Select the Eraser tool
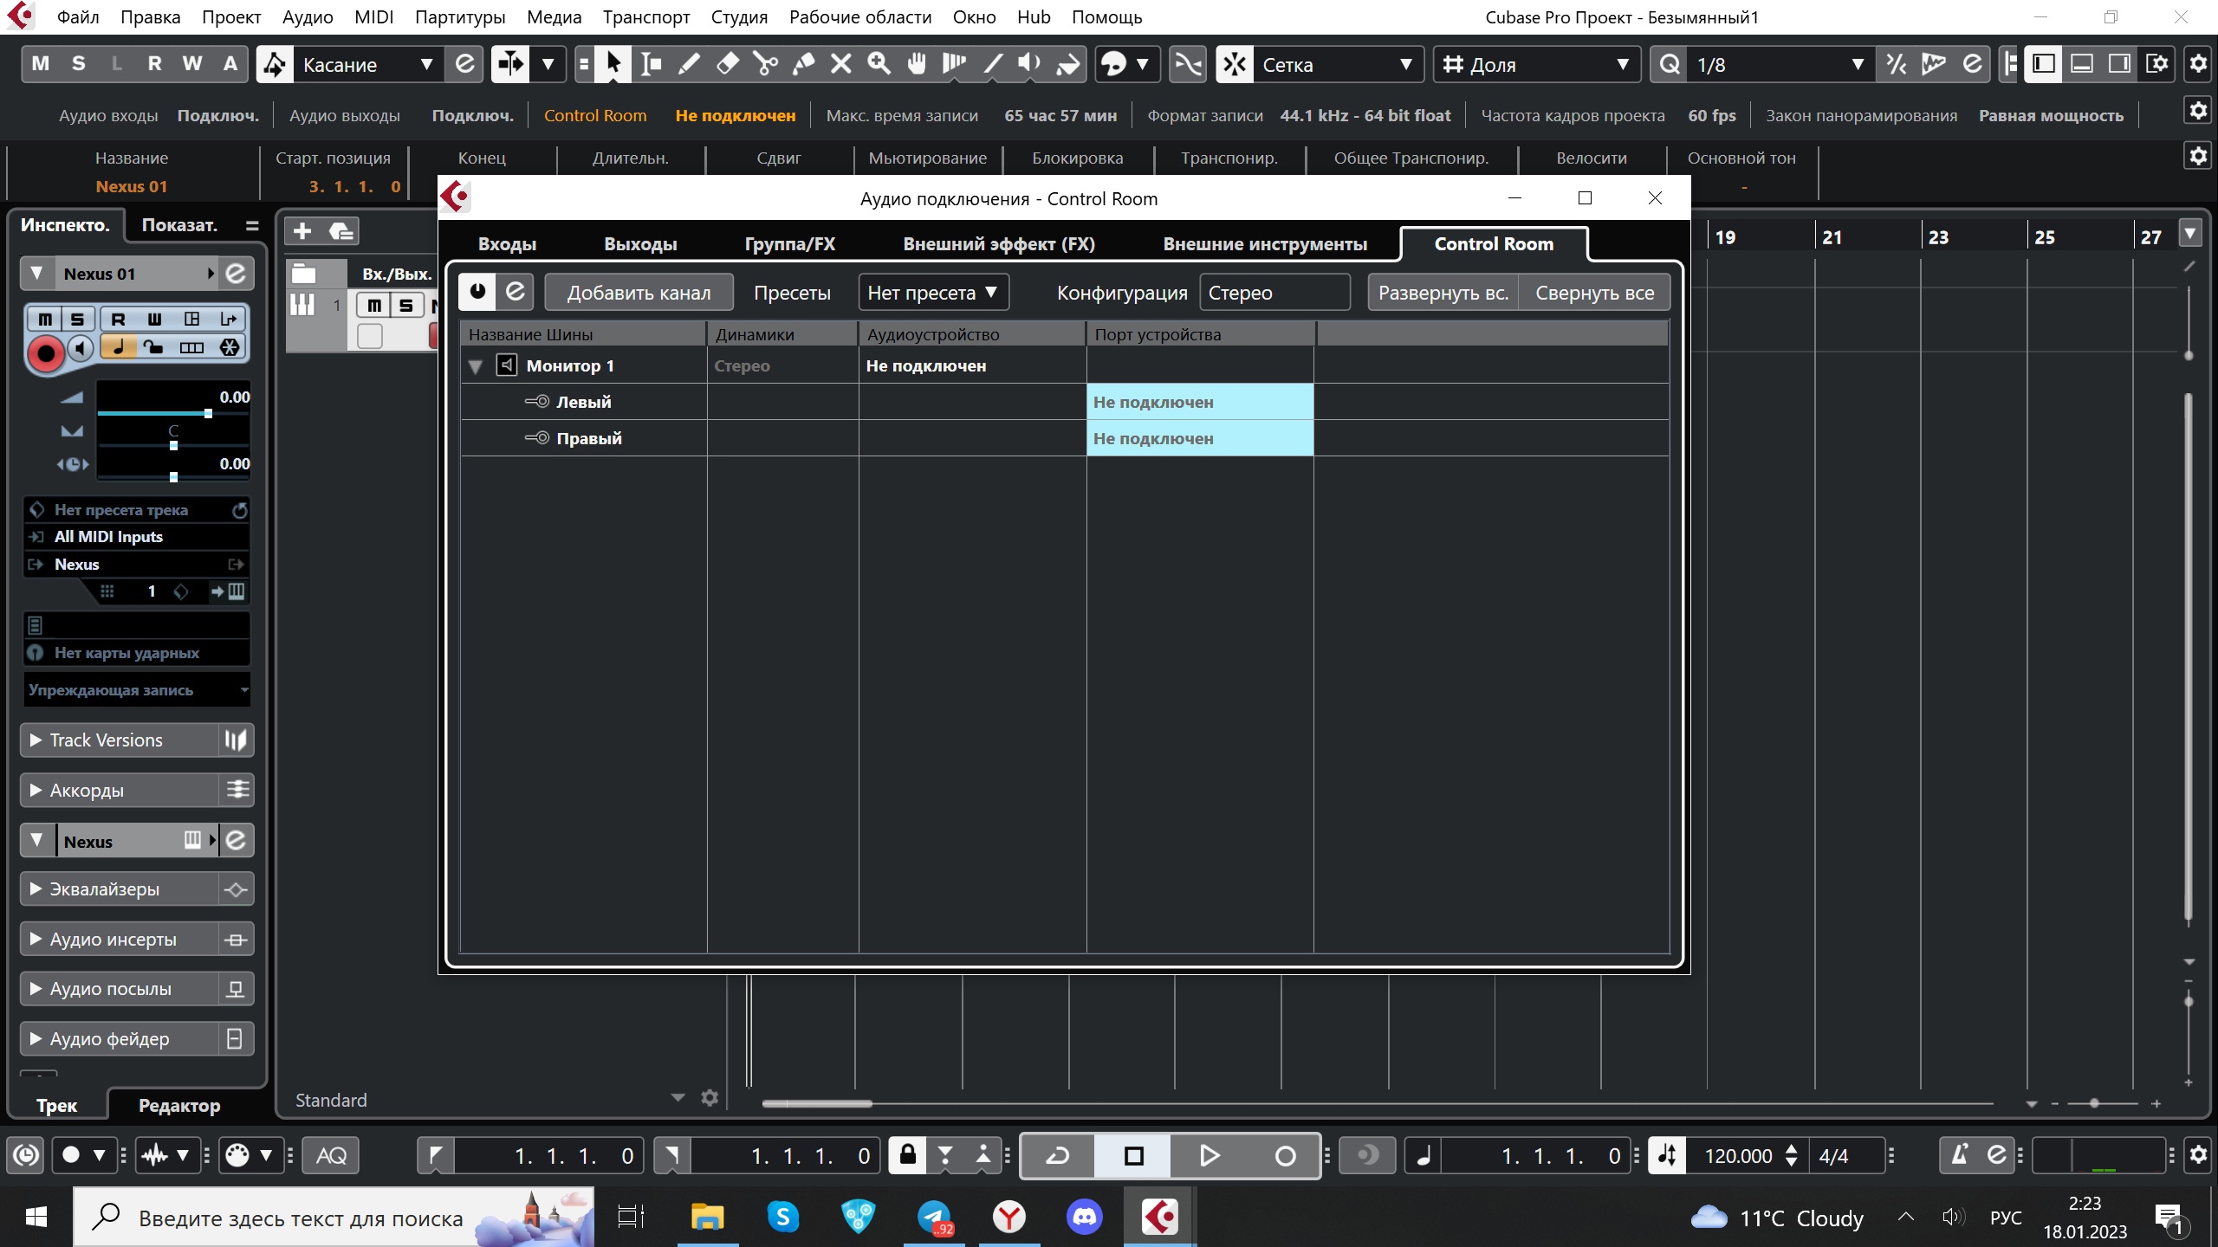2218x1247 pixels. click(727, 64)
